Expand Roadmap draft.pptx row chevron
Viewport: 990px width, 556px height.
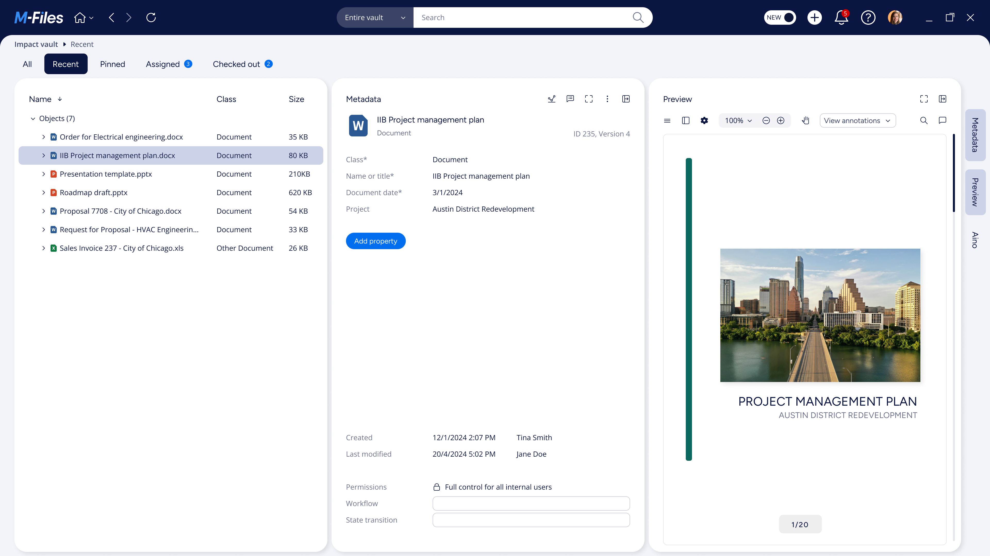coord(43,193)
